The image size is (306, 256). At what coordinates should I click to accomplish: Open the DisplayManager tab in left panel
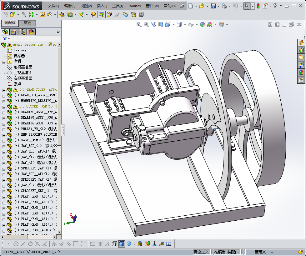31,32
